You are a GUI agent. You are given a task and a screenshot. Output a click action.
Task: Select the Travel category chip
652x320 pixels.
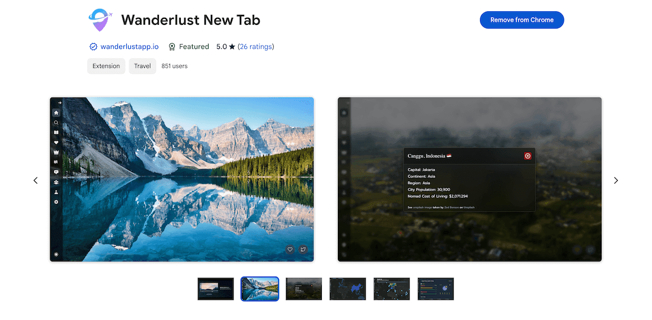(x=142, y=66)
